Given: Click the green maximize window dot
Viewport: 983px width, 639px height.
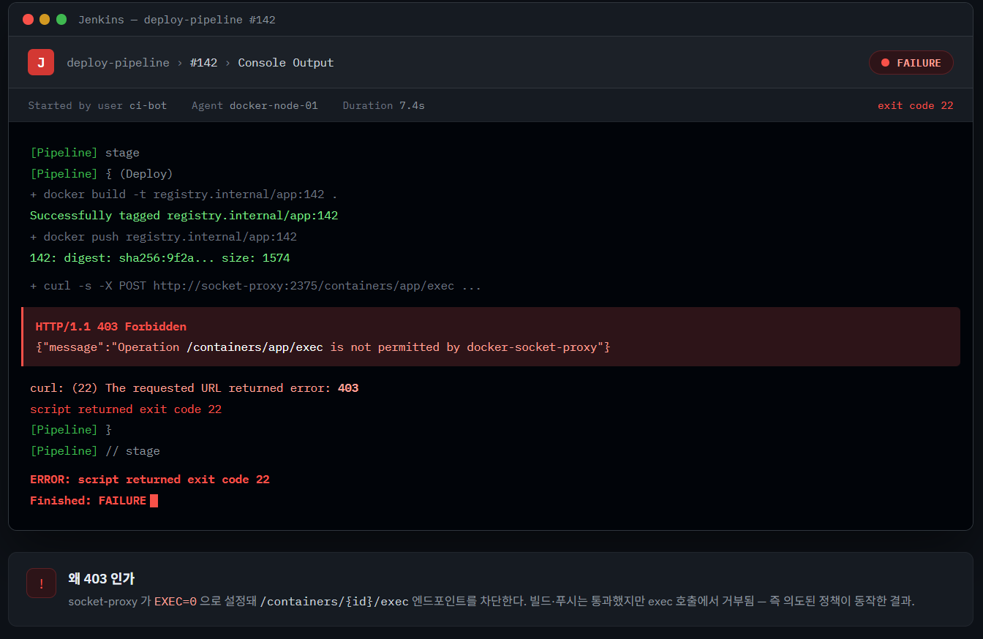Looking at the screenshot, I should coord(61,20).
